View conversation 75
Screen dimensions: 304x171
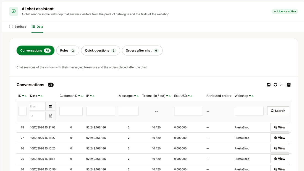point(280,159)
